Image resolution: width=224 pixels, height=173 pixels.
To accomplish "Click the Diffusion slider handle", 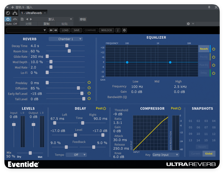I will point(78,88).
